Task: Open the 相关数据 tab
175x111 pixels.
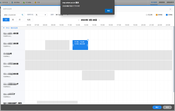Action: click(x=154, y=2)
